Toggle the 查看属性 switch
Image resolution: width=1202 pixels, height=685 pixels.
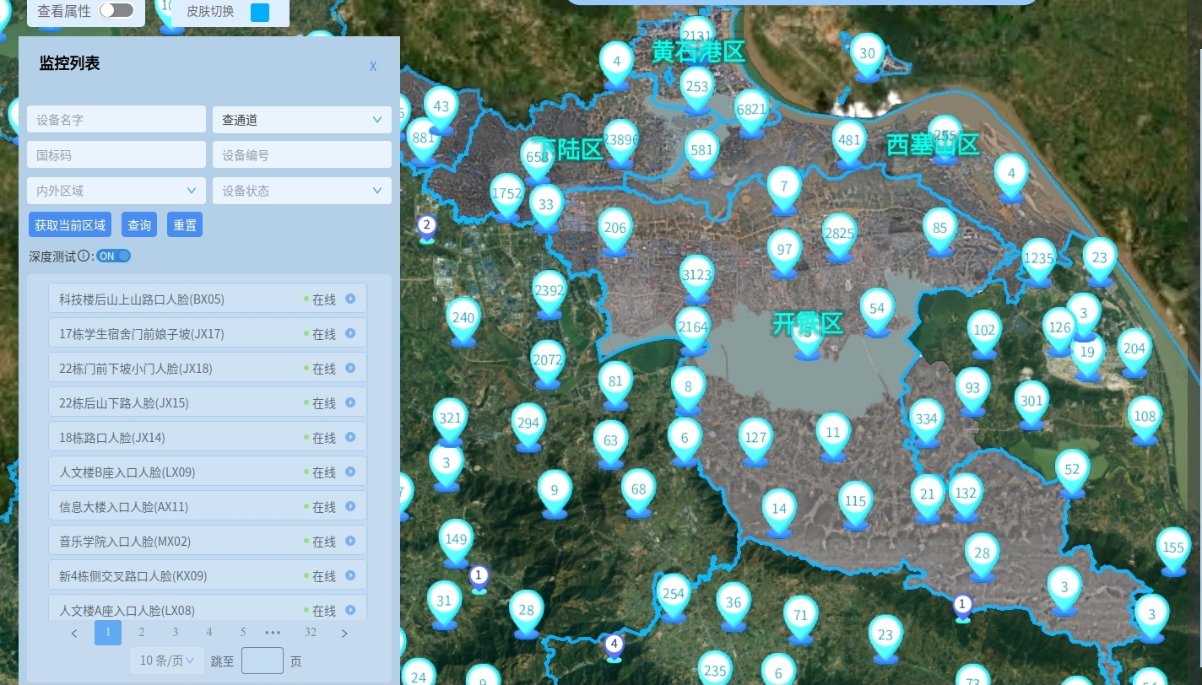(x=116, y=11)
